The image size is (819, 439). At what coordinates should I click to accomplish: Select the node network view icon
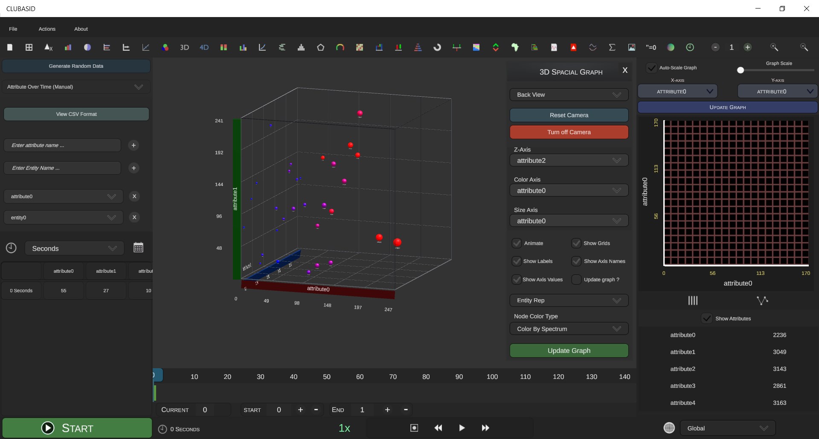(x=762, y=300)
